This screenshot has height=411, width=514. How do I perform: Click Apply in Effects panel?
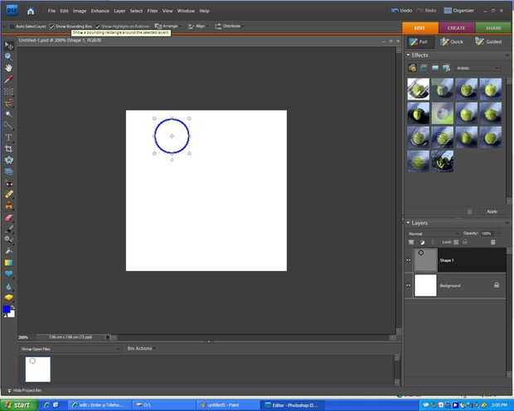492,212
